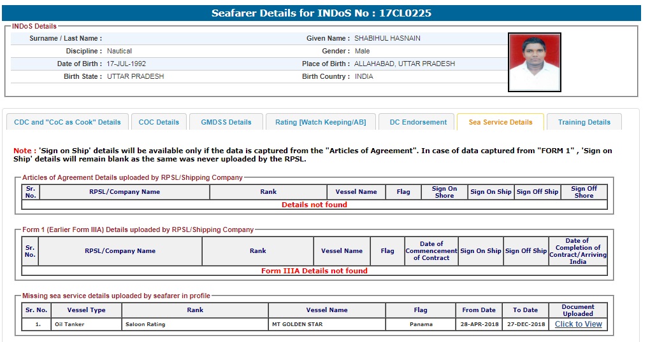Switch to the COC Details tab
This screenshot has height=342, width=671.
tap(159, 122)
